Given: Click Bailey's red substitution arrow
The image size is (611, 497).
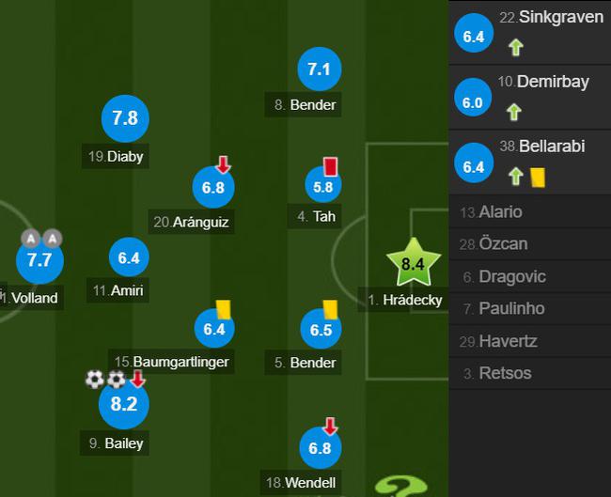Looking at the screenshot, I should (137, 379).
